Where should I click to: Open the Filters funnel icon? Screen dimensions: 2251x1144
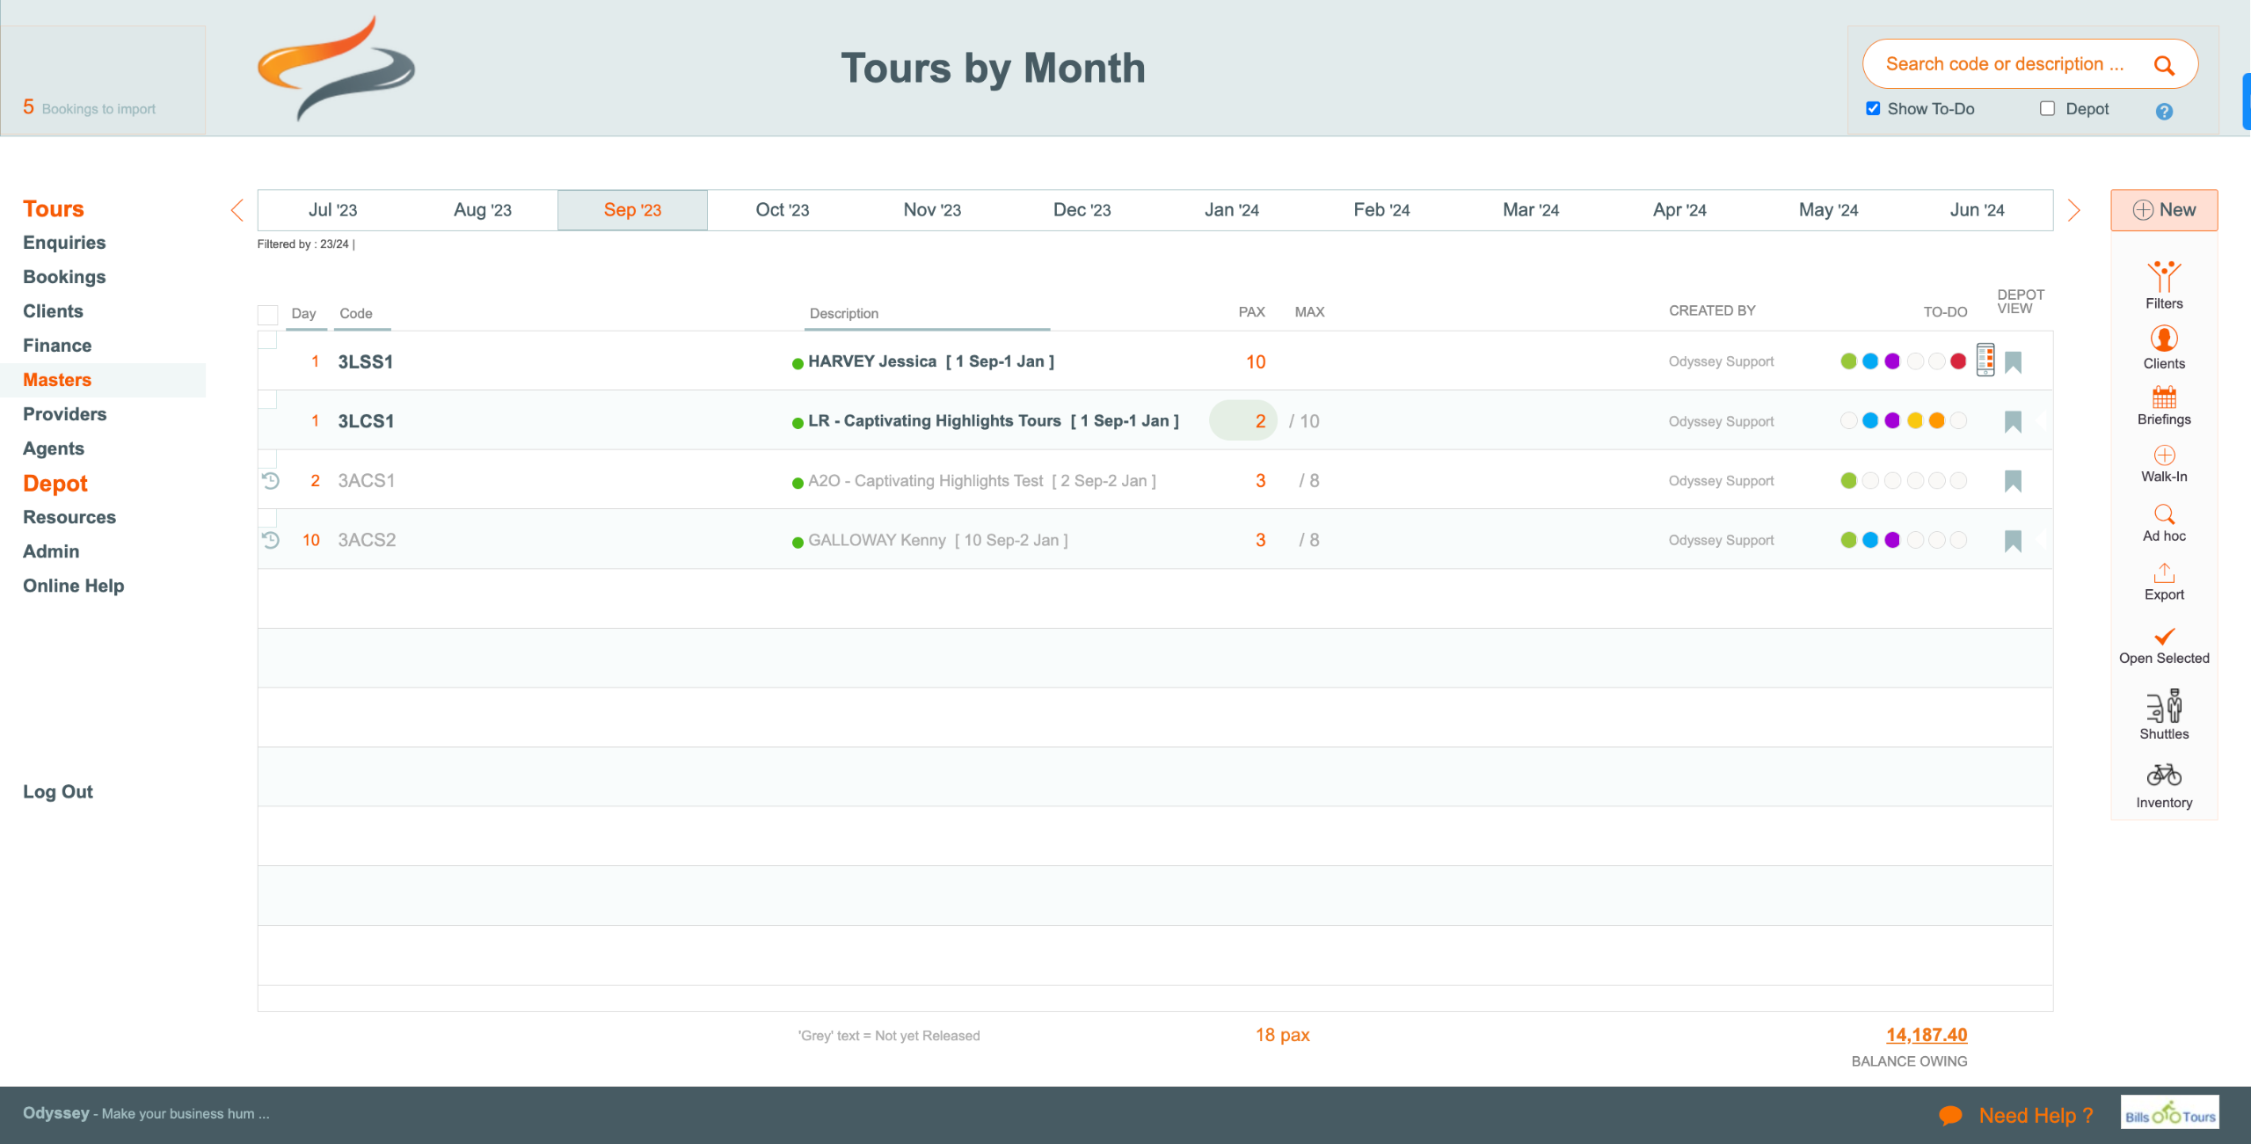click(2163, 278)
